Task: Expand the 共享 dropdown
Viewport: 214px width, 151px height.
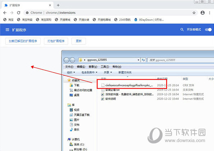Action: 108,72
